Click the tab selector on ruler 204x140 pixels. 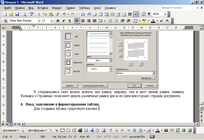pyautogui.click(x=3, y=27)
